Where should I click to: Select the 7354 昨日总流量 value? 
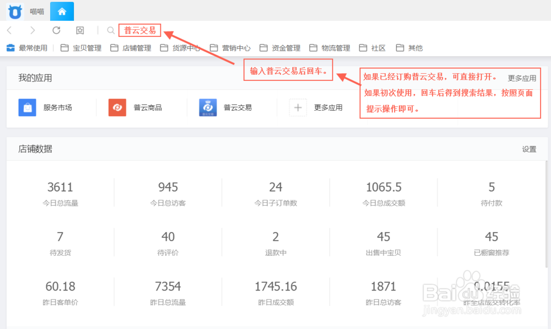point(168,287)
